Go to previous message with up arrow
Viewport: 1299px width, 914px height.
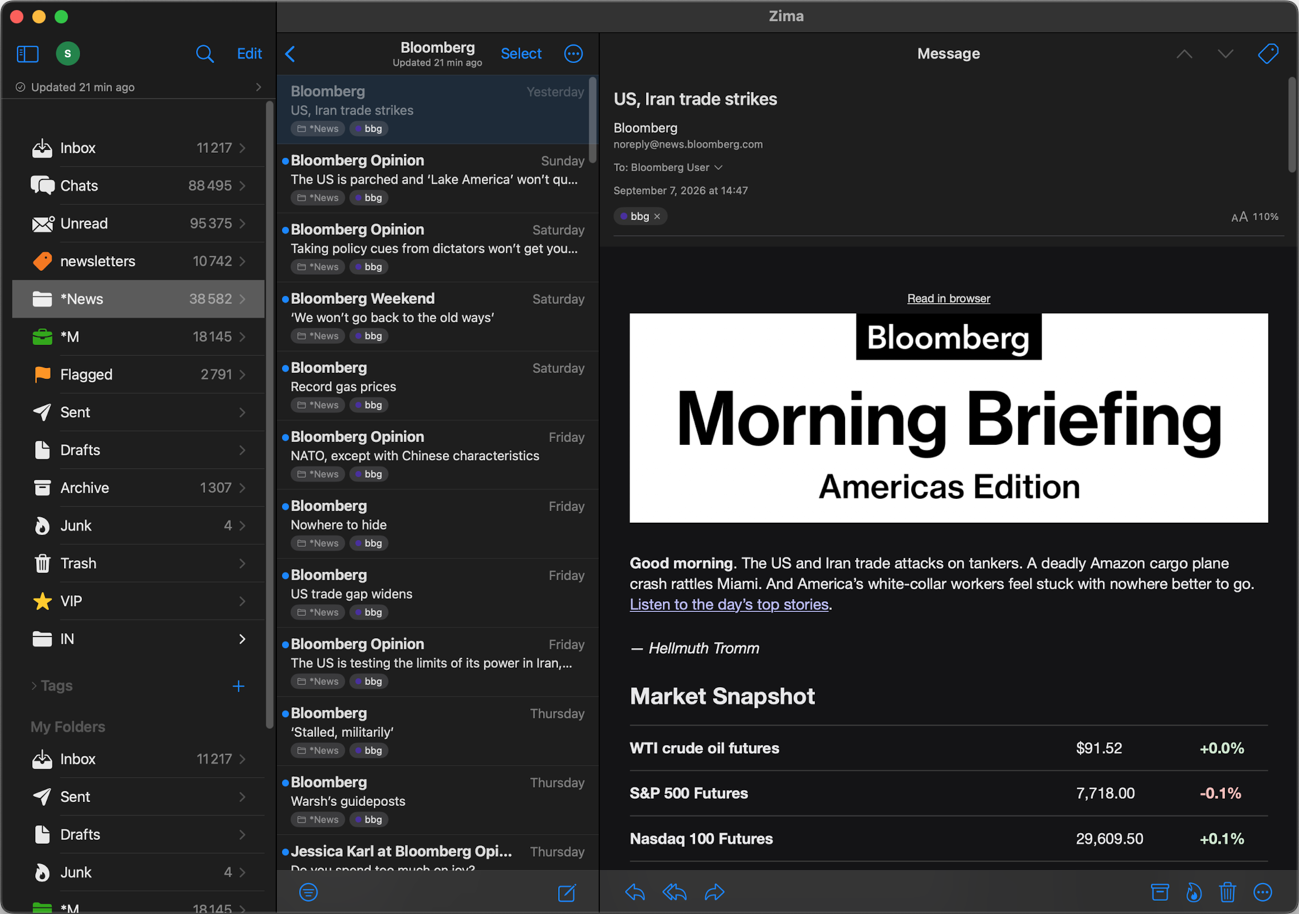pyautogui.click(x=1184, y=54)
